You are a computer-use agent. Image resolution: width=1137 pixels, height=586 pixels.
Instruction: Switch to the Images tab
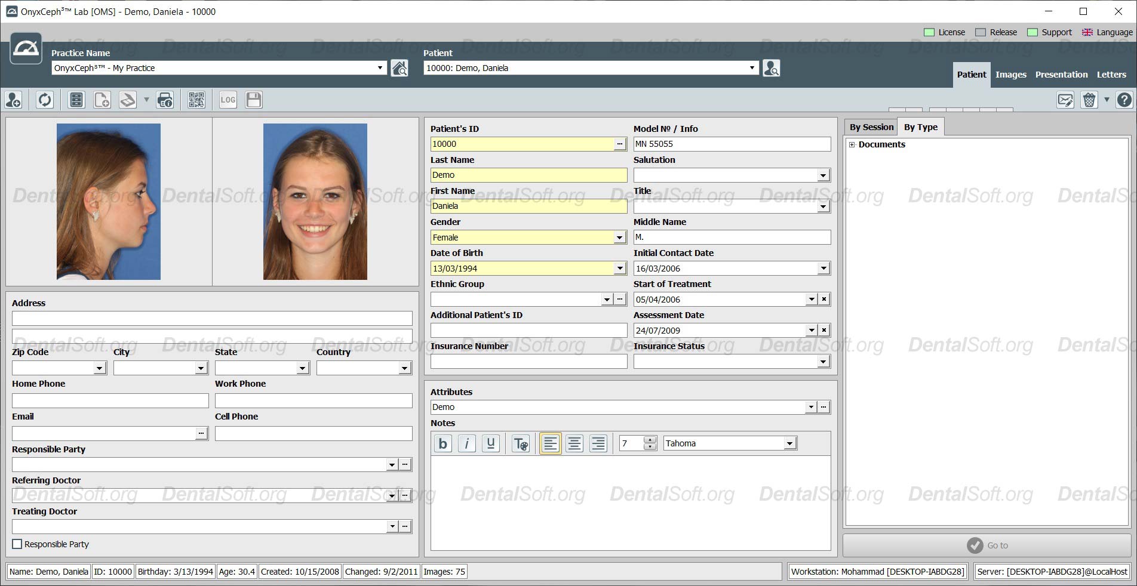click(x=1010, y=75)
